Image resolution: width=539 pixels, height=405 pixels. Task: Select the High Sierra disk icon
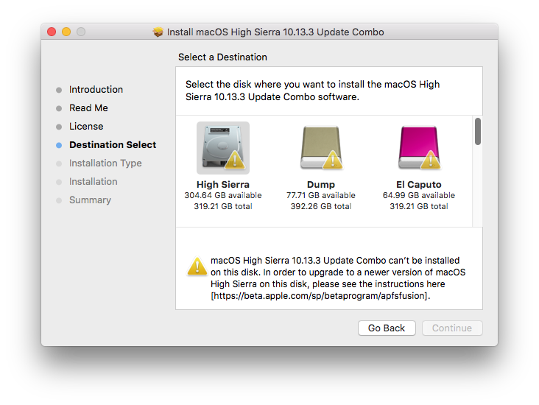tap(223, 148)
